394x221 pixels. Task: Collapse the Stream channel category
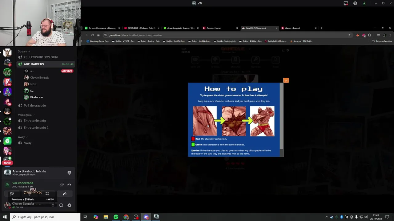click(x=24, y=51)
